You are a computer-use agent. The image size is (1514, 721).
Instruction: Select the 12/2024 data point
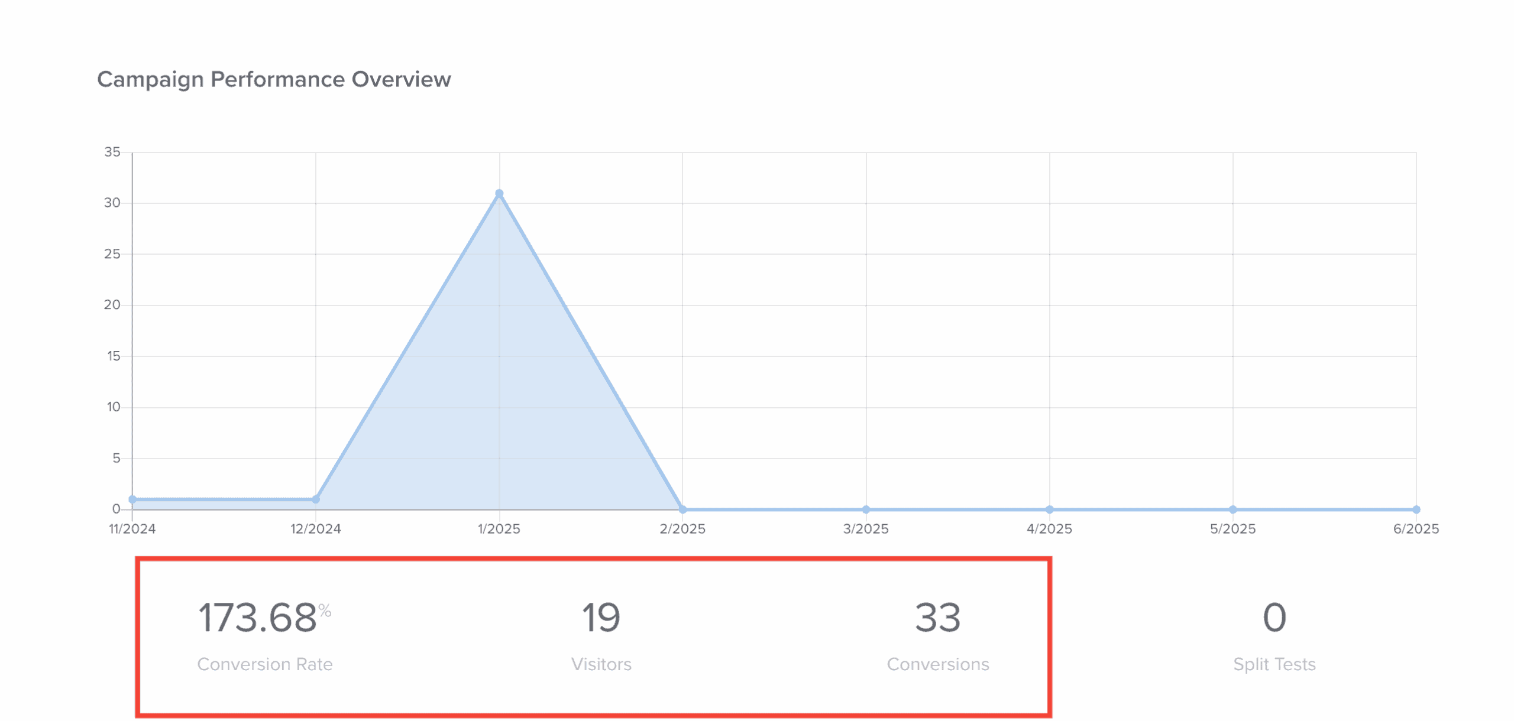pos(316,499)
